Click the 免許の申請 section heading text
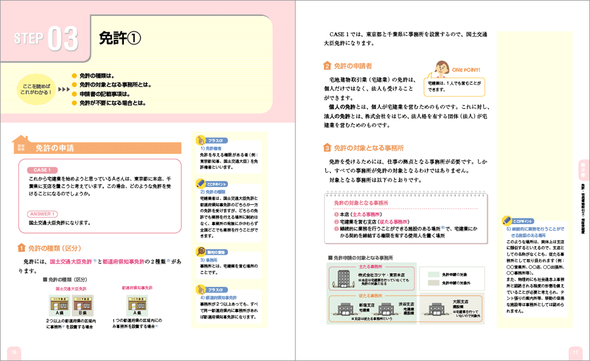 pyautogui.click(x=54, y=148)
